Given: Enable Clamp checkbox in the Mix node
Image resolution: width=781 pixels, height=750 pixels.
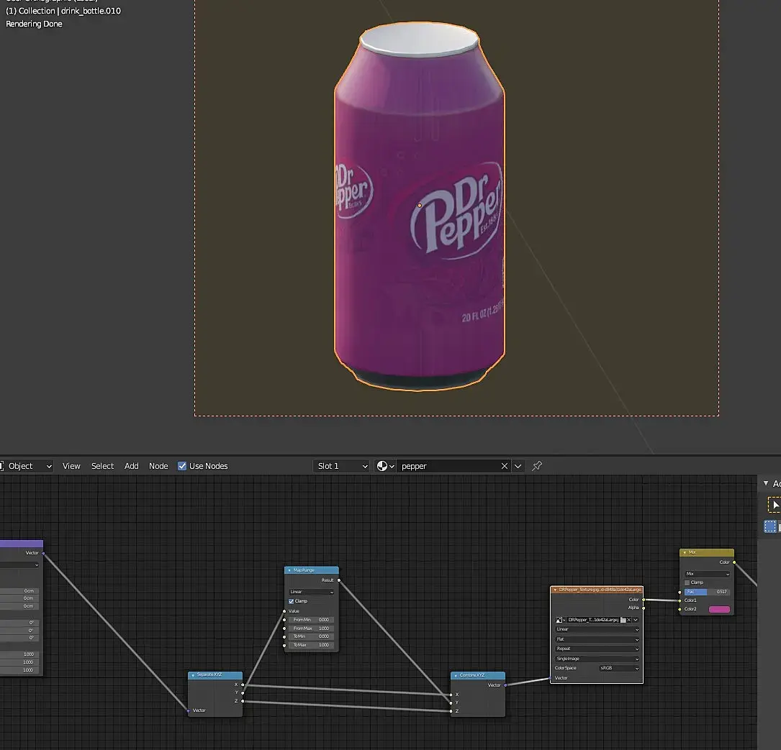Looking at the screenshot, I should tap(688, 582).
